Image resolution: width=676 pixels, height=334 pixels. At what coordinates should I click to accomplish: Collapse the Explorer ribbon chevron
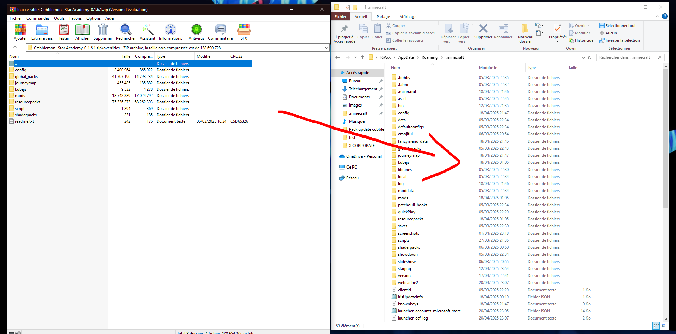coord(657,16)
